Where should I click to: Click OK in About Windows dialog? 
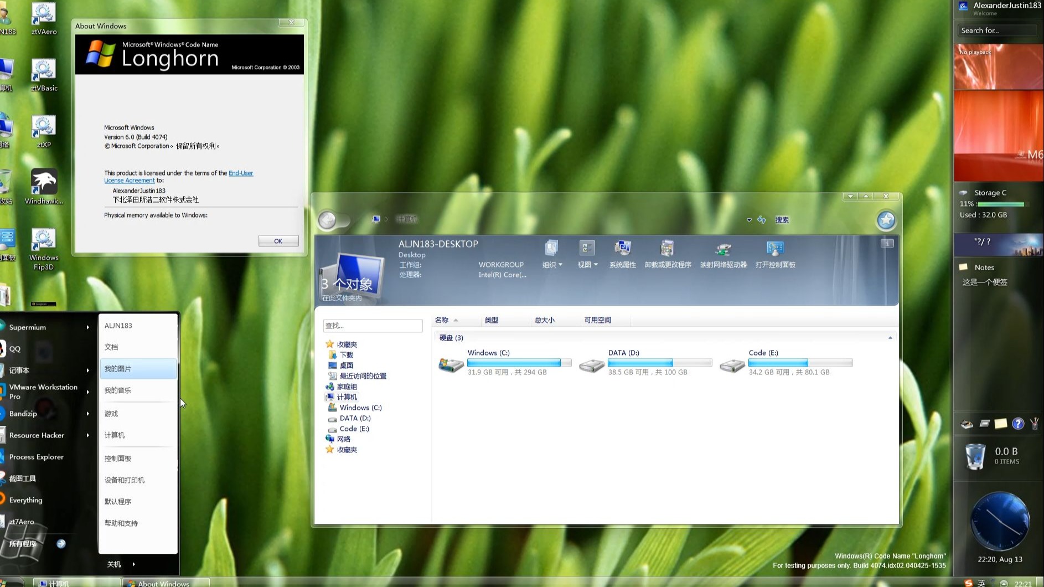[x=278, y=241]
